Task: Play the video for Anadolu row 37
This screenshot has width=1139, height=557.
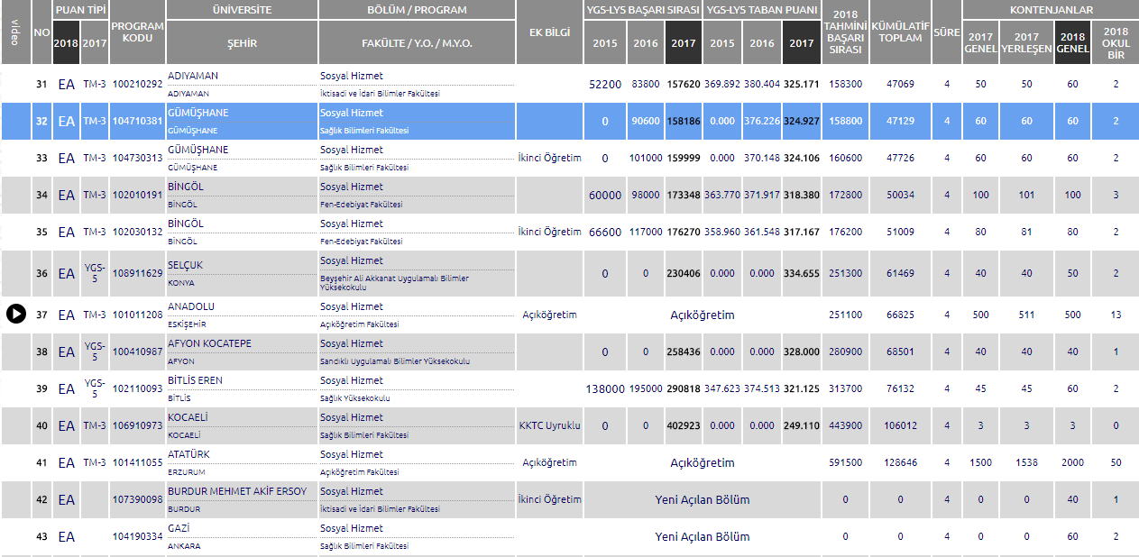Action: (15, 314)
